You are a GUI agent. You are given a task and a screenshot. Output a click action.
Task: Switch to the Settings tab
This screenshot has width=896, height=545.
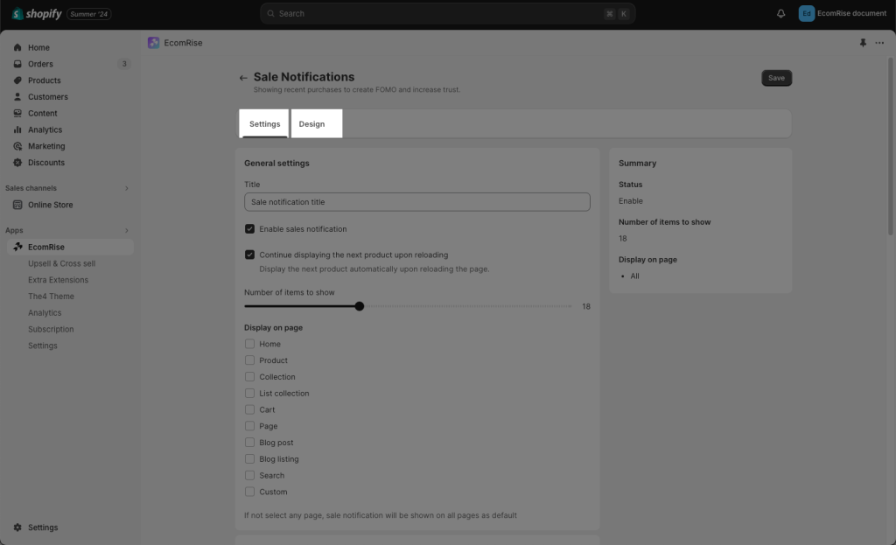tap(264, 124)
